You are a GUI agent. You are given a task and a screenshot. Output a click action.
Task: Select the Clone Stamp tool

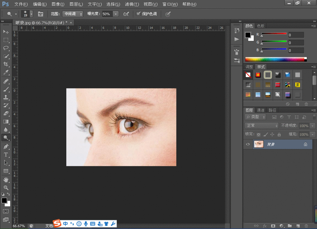pos(6,97)
